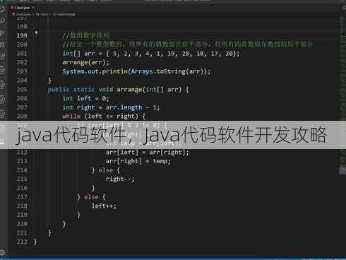Screen dimensions: 346x260
Task: Click 'right--;' on line 215
Action: pyautogui.click(x=120, y=179)
